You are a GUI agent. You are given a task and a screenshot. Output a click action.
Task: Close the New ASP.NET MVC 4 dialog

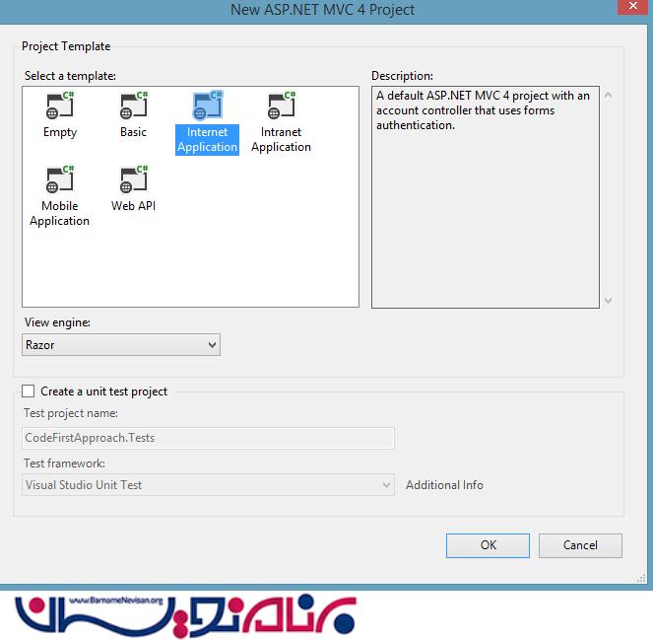[633, 6]
